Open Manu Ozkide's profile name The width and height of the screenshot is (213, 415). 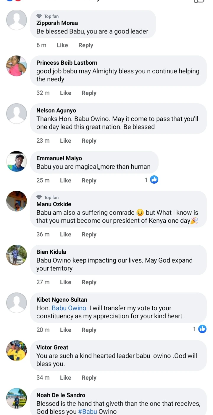pos(54,204)
